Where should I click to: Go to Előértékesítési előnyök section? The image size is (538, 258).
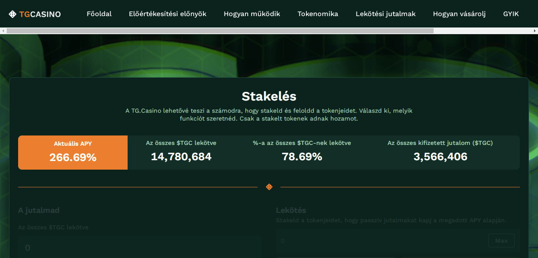coord(168,14)
